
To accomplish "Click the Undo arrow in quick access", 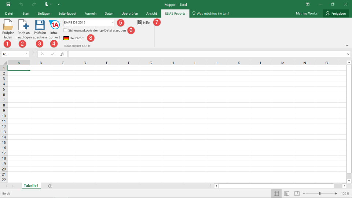I will [21, 4].
